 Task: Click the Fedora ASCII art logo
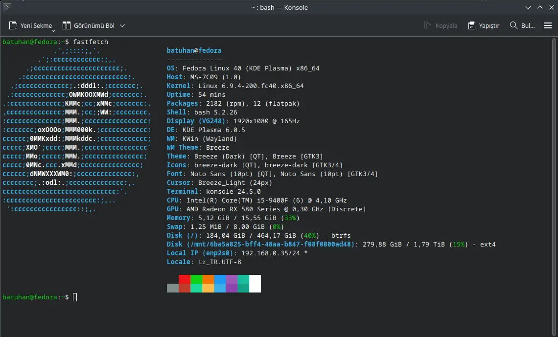coord(77,130)
